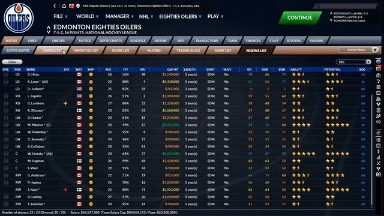Image resolution: width=384 pixels, height=216 pixels.
Task: Open the home screen via house icon
Action: (x=64, y=6)
